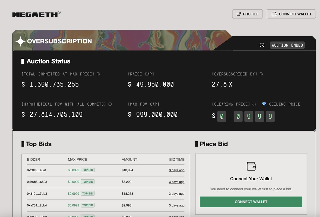This screenshot has width=320, height=217.
Task: Click the info icon next to Oversubscribed By
Action: point(261,74)
